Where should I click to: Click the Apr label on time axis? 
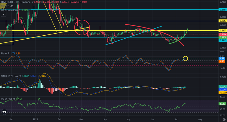105,119
